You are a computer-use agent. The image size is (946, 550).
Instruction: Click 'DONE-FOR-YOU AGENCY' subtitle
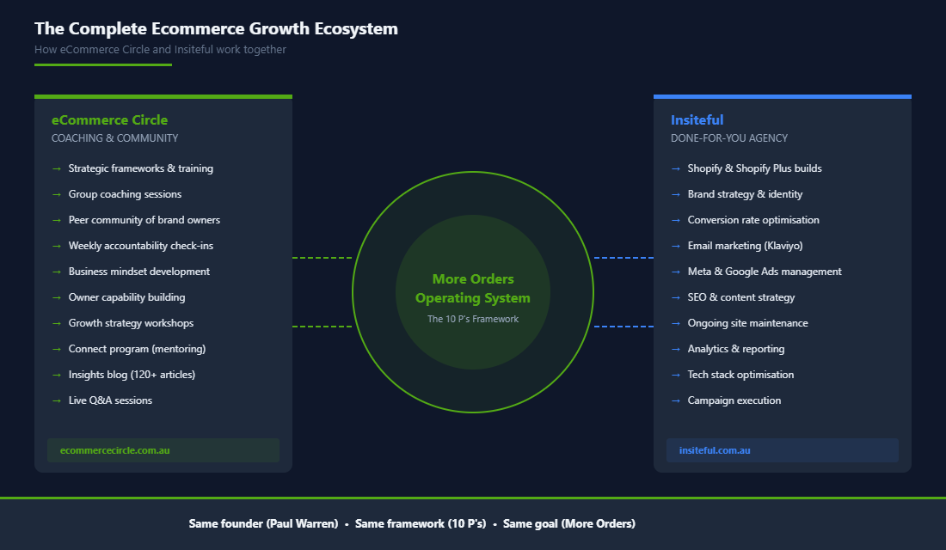click(728, 138)
